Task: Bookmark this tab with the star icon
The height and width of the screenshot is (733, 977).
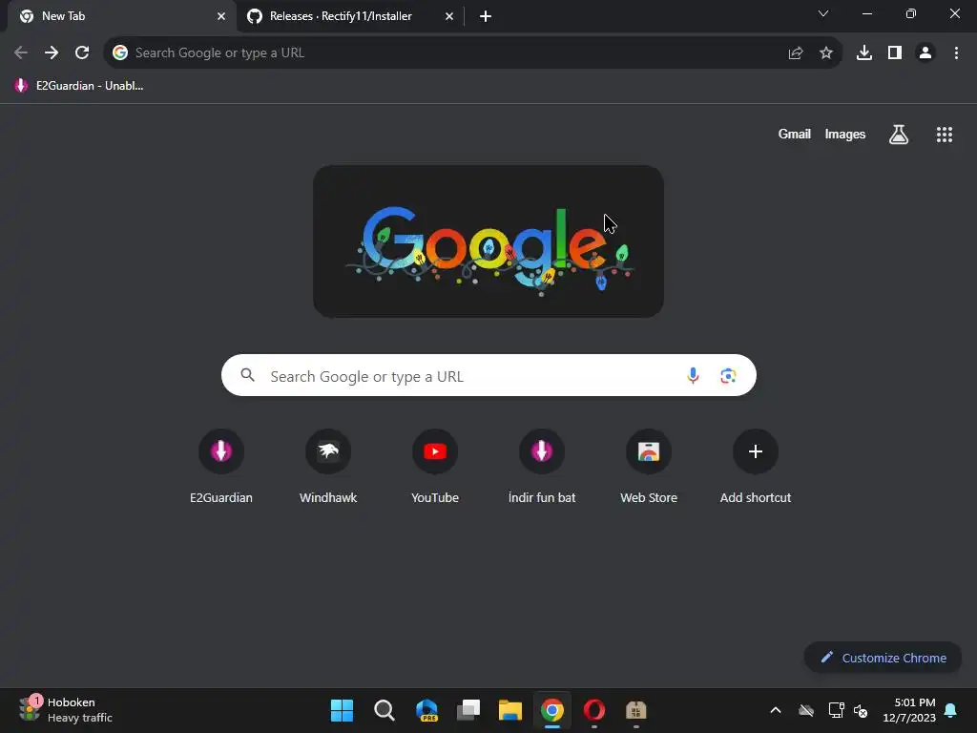Action: click(x=826, y=53)
